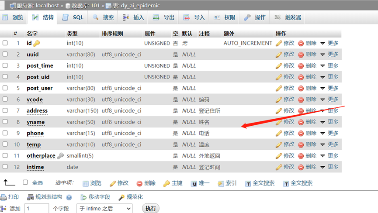Check the 全选 select-all checkbox
This screenshot has width=378, height=213.
coord(25,182)
